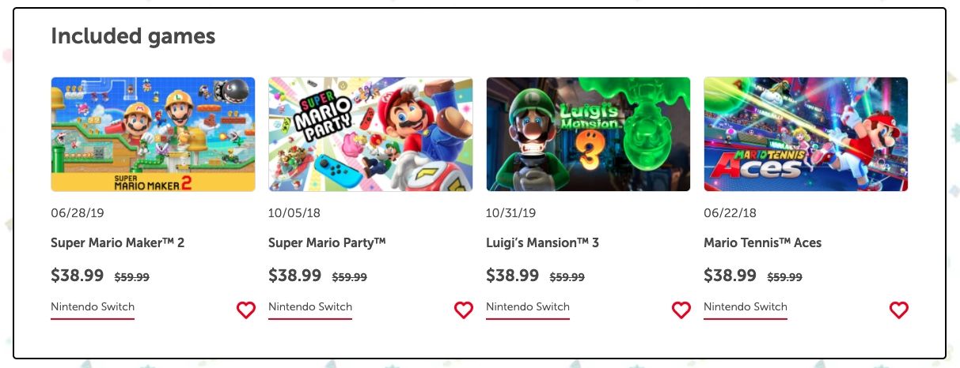Viewport: 960px width, 368px height.
Task: Add Super Mario Maker 2 to wishlist
Action: pyautogui.click(x=246, y=310)
